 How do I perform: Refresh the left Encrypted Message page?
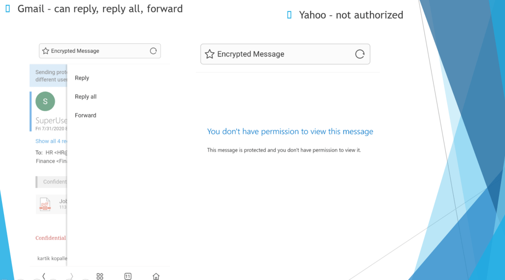point(153,51)
